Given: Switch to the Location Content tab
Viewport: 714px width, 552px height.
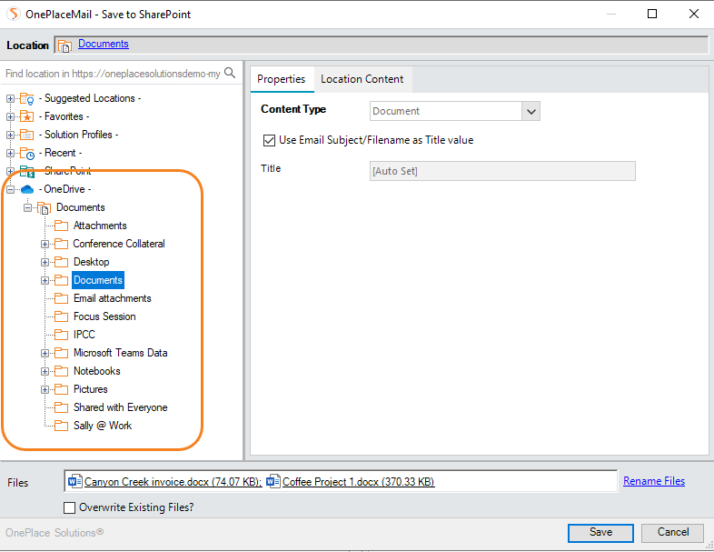Looking at the screenshot, I should click(362, 79).
